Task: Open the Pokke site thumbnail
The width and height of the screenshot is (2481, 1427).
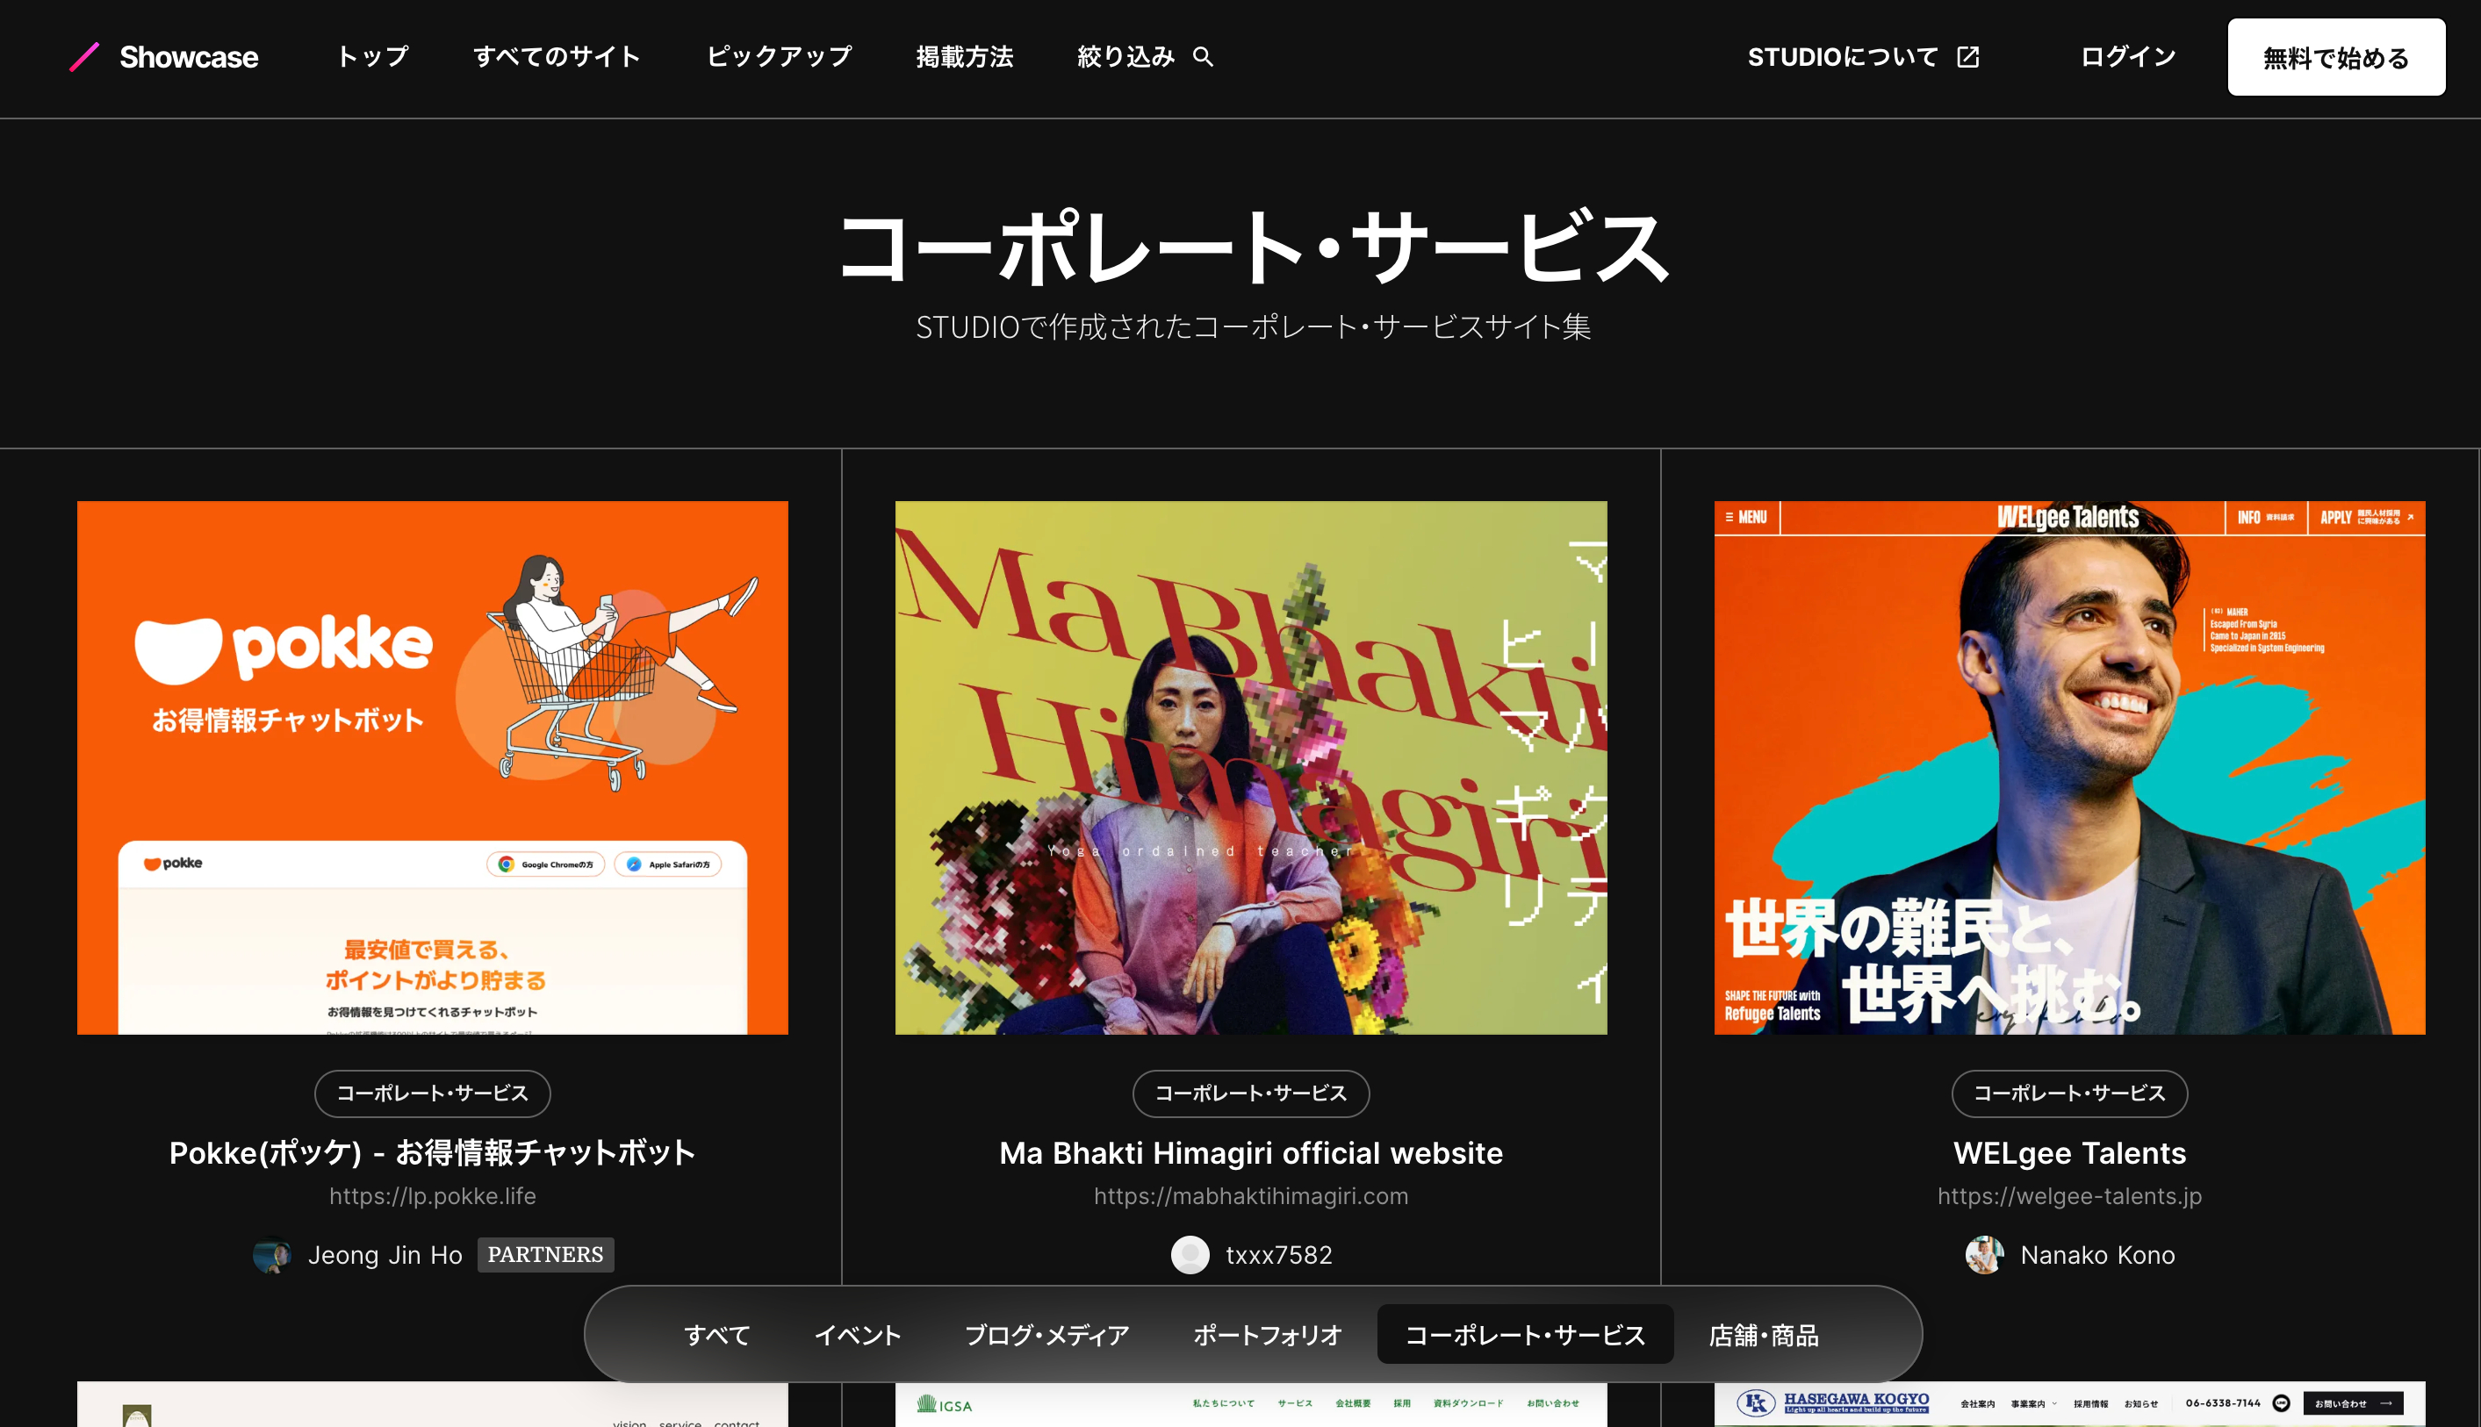Action: 432,767
